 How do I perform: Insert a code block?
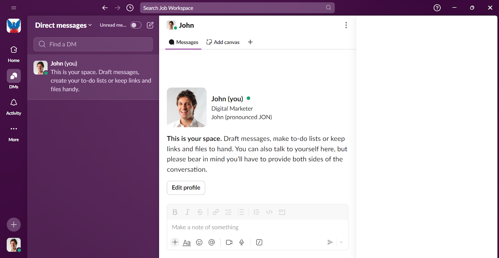tap(282, 212)
